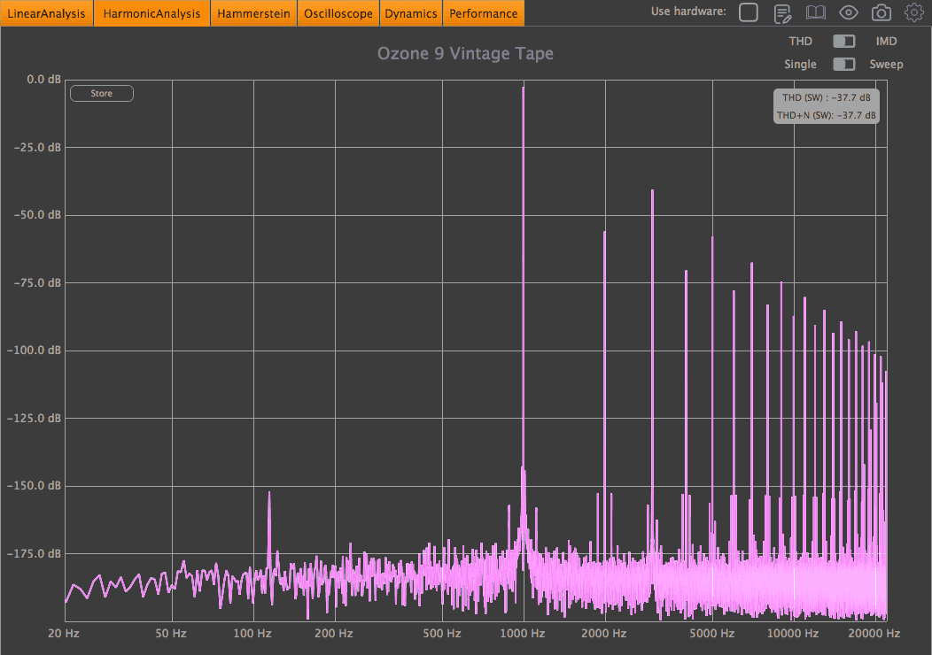This screenshot has width=932, height=655.
Task: Click the Sweep label
Action: [x=886, y=64]
